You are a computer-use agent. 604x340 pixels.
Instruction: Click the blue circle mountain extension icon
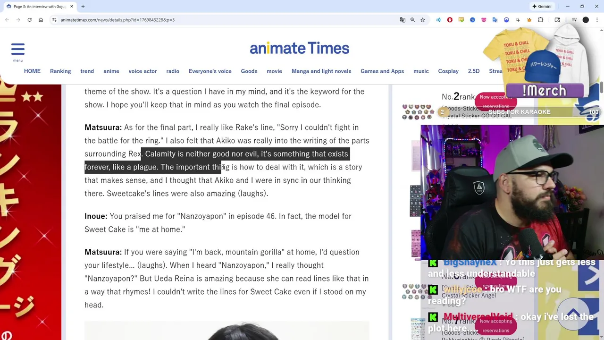pyautogui.click(x=506, y=20)
